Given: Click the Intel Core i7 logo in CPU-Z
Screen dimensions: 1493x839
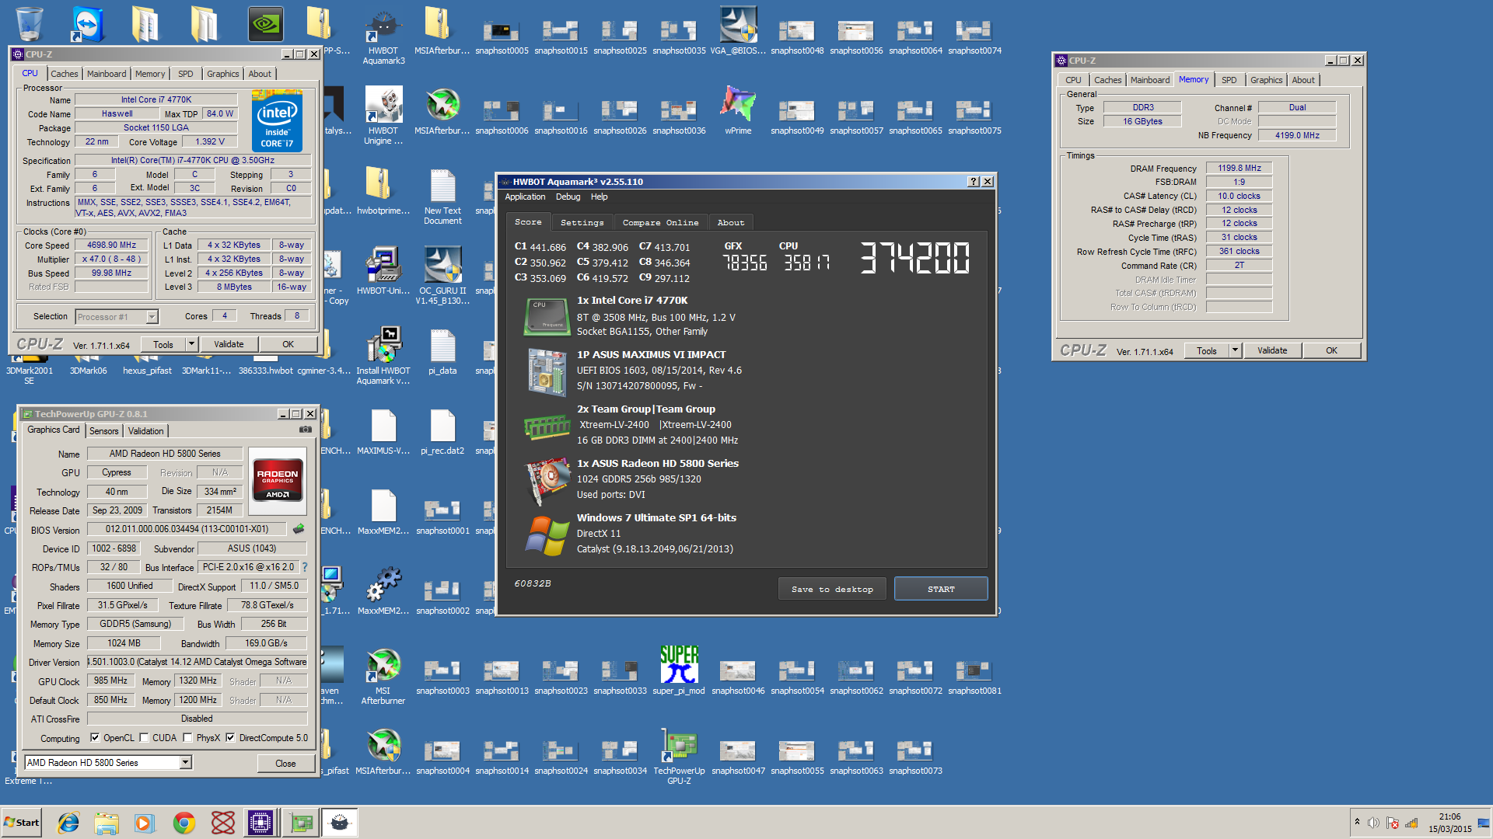Looking at the screenshot, I should pyautogui.click(x=277, y=121).
